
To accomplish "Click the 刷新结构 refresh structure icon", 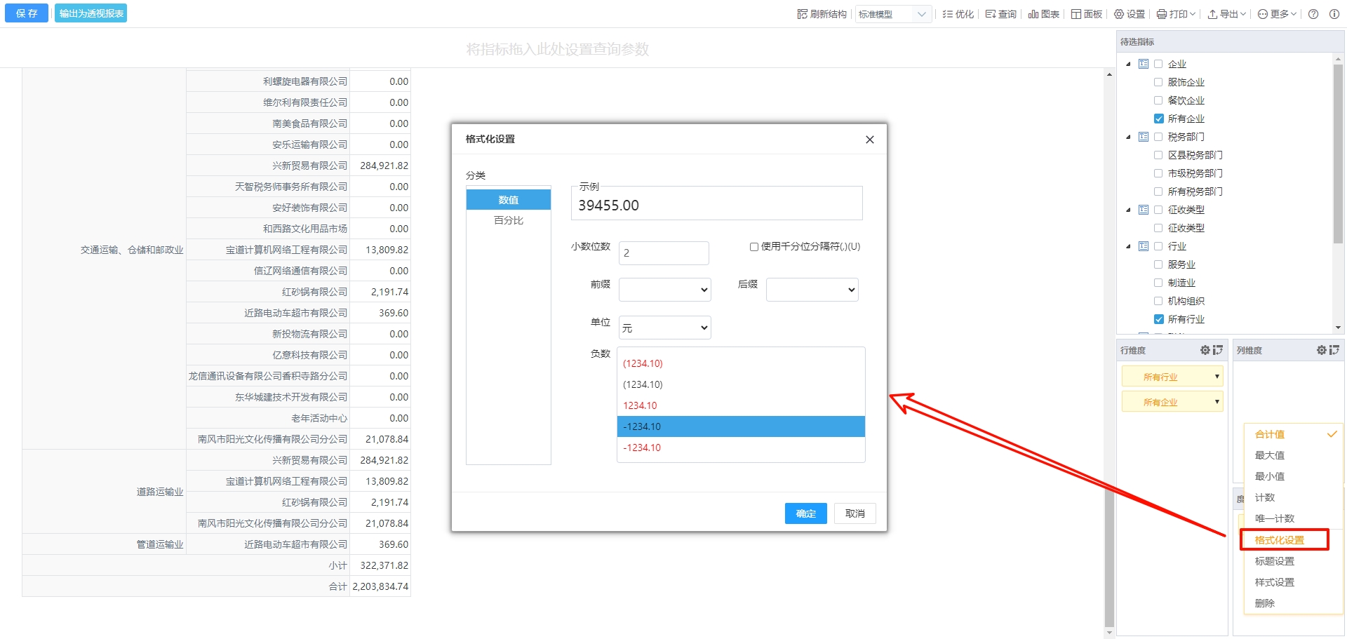I will click(803, 14).
